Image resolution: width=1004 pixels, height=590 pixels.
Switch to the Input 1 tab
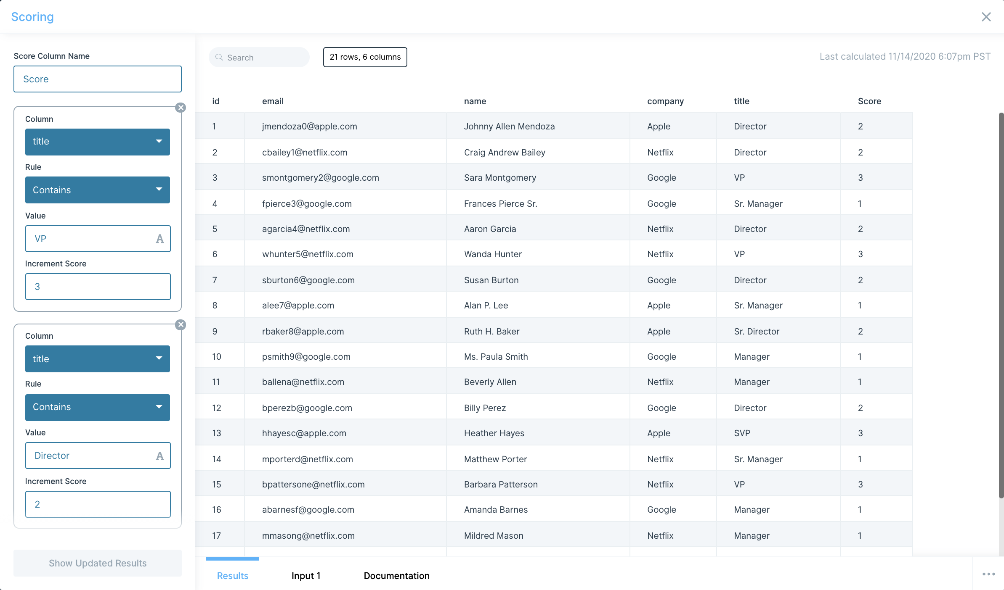(306, 576)
